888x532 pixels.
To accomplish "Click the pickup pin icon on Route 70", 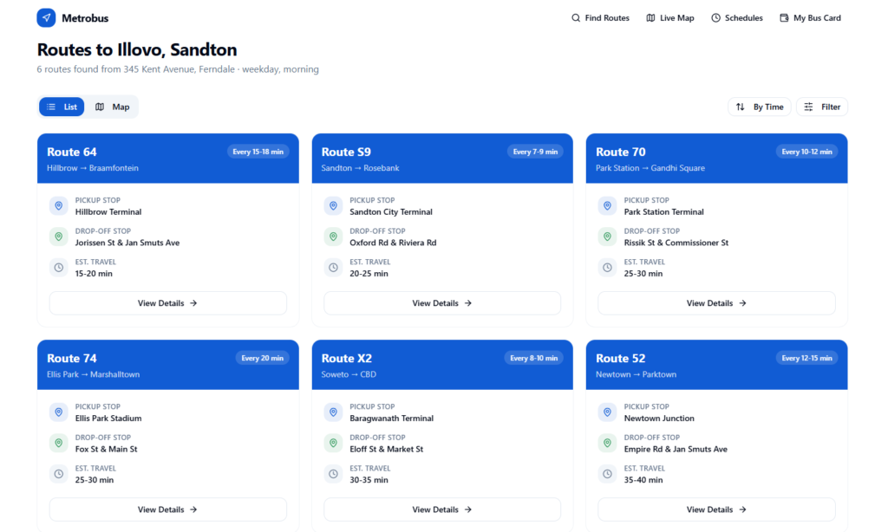I will (608, 206).
